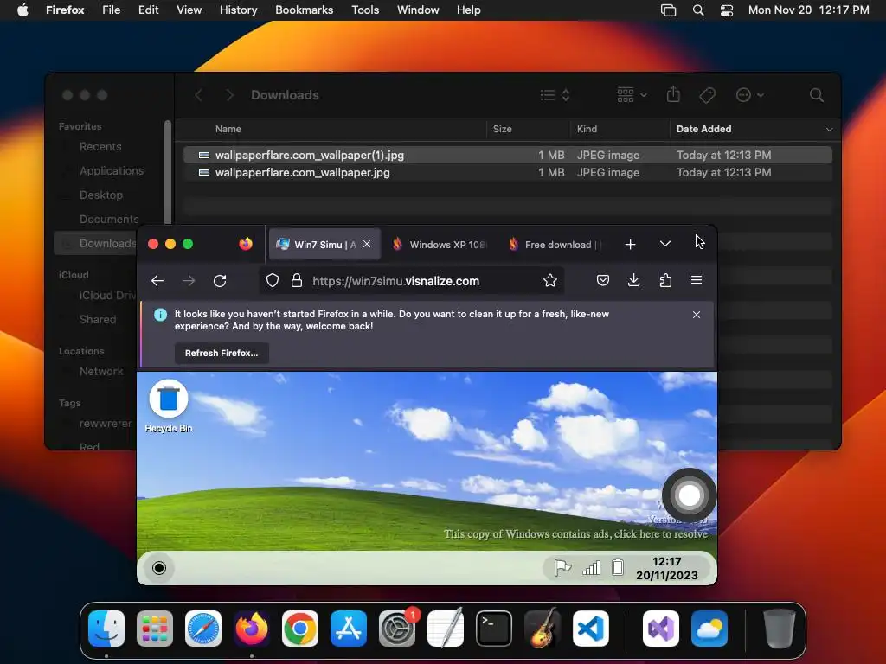Open a new tab with the plus button

click(630, 245)
